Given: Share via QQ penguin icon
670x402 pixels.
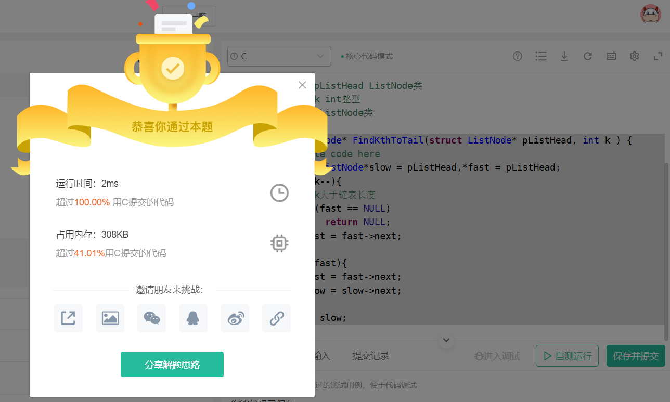Looking at the screenshot, I should coord(193,318).
